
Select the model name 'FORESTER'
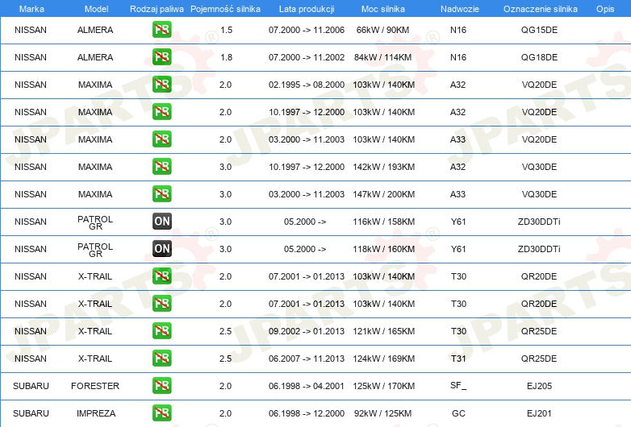(x=95, y=386)
